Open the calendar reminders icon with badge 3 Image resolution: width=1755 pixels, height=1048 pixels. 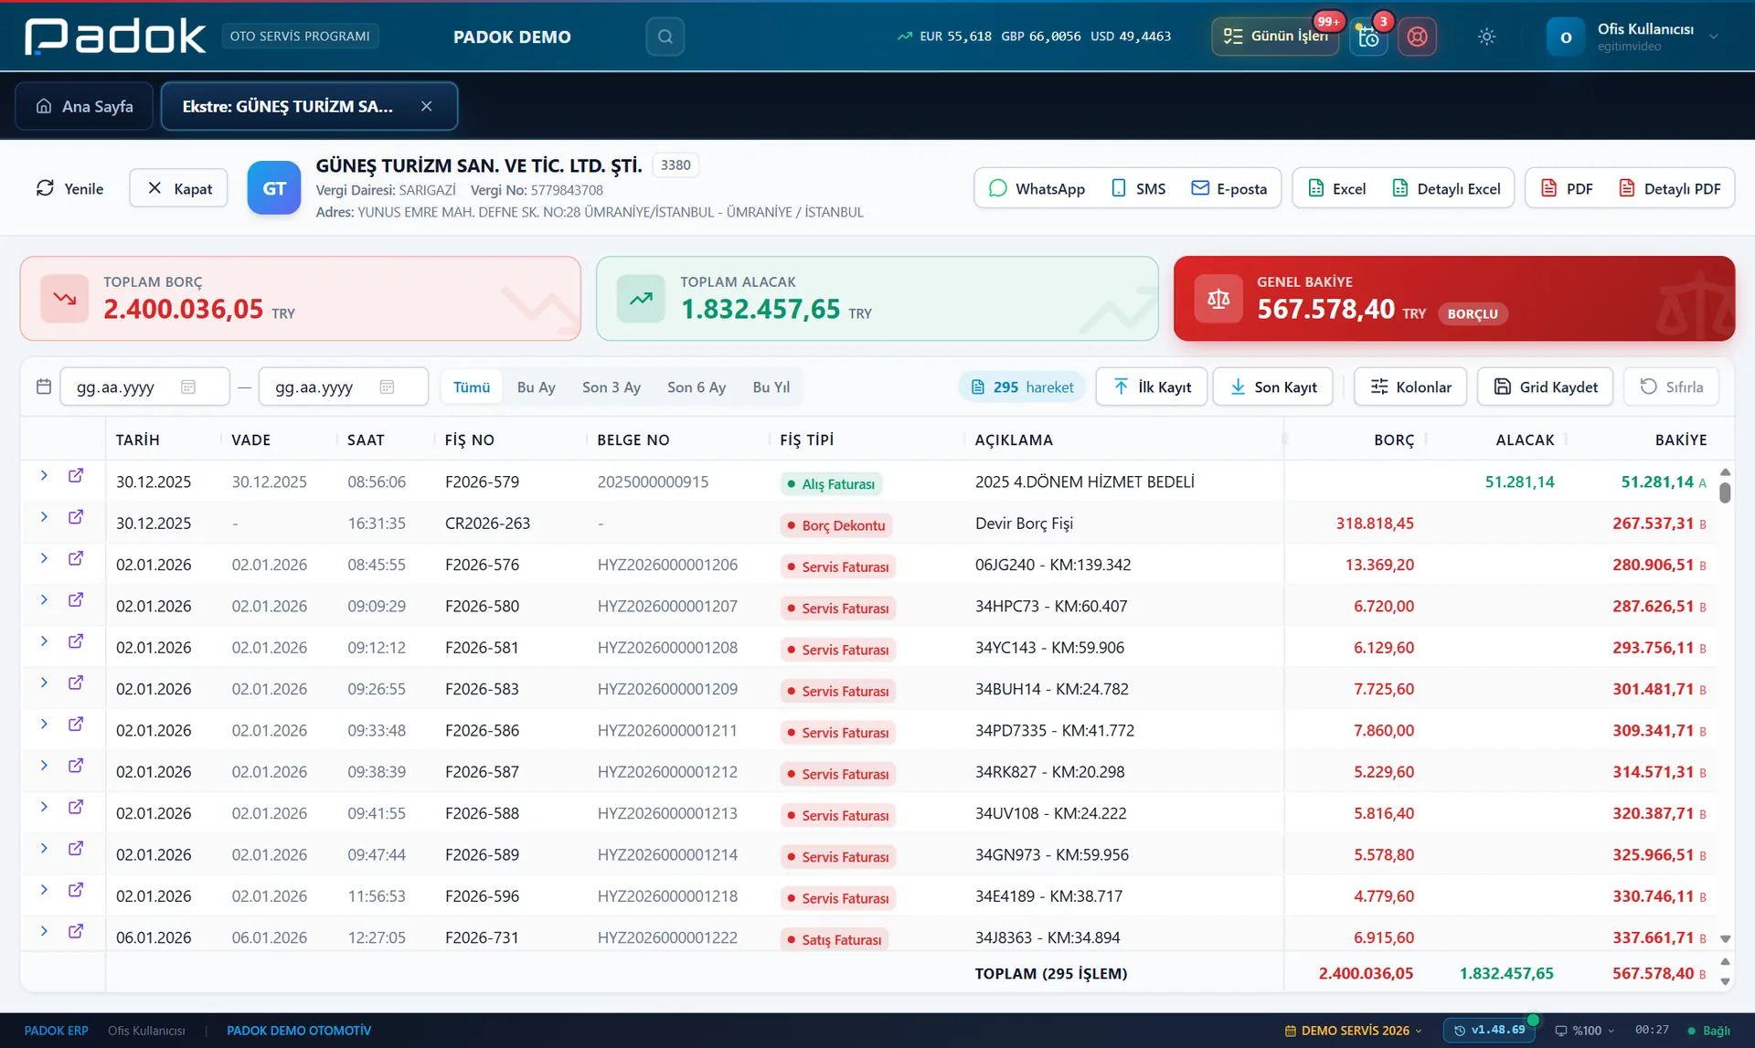[1368, 37]
